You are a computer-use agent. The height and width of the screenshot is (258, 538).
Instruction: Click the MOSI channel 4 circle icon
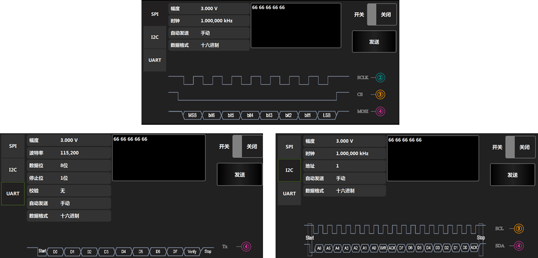coord(381,111)
